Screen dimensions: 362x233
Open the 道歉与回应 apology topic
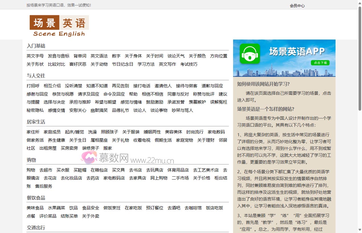212,86
